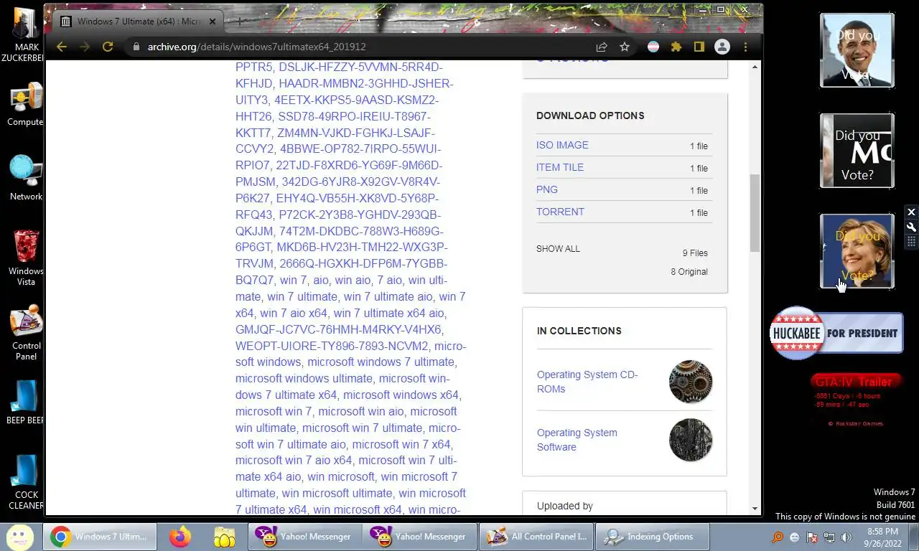919x551 pixels.
Task: Open the Computer desktop icon
Action: point(26,105)
